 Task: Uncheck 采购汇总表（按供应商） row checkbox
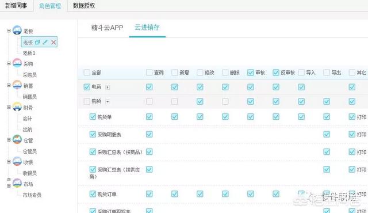(x=93, y=169)
